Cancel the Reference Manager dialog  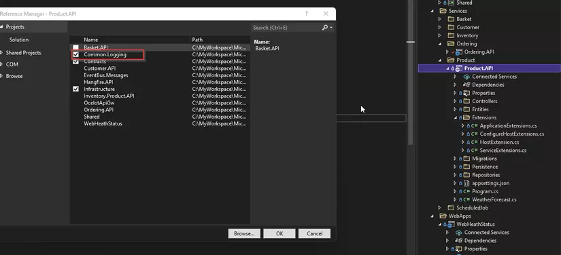pyautogui.click(x=314, y=233)
